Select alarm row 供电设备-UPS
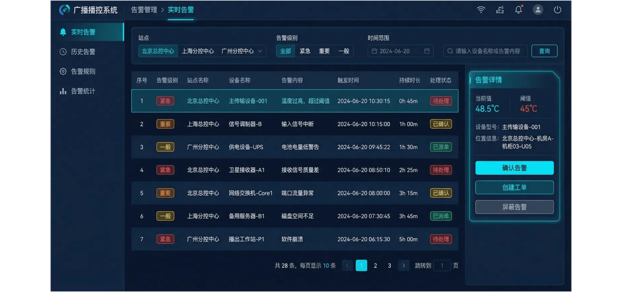622x292 pixels. click(295, 147)
